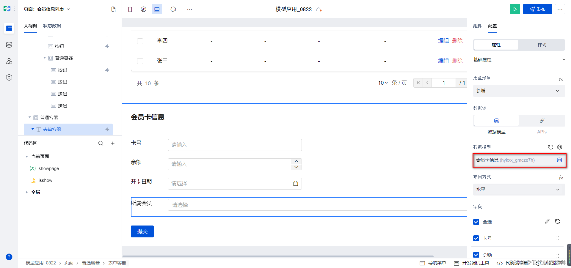This screenshot has height=268, width=571.
Task: Open the 10 条/页 page size dropdown
Action: coord(383,83)
